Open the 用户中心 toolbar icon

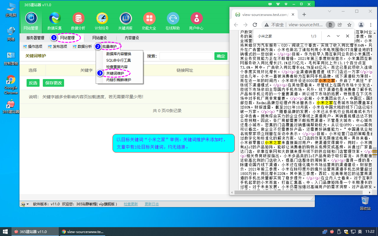[196, 21]
